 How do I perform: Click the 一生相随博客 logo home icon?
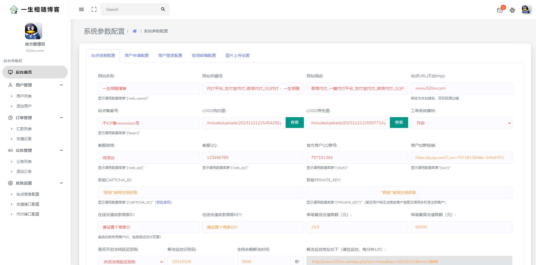click(x=13, y=9)
